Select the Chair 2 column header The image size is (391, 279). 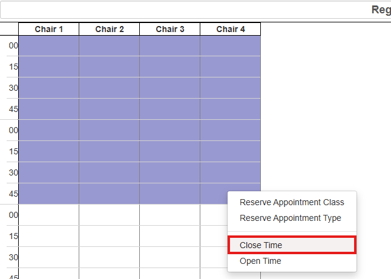110,29
